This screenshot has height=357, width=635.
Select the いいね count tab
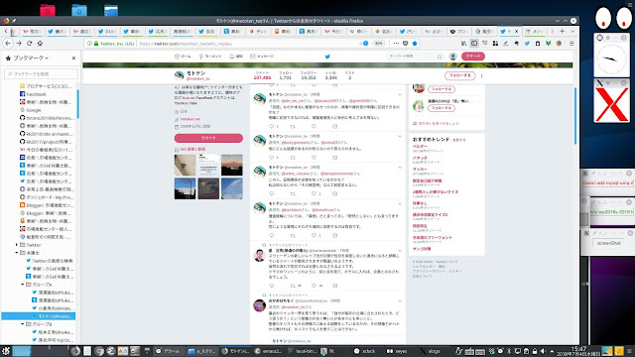330,75
